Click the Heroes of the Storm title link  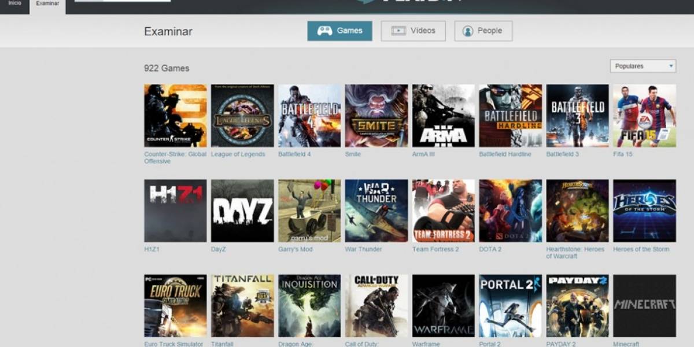click(641, 249)
